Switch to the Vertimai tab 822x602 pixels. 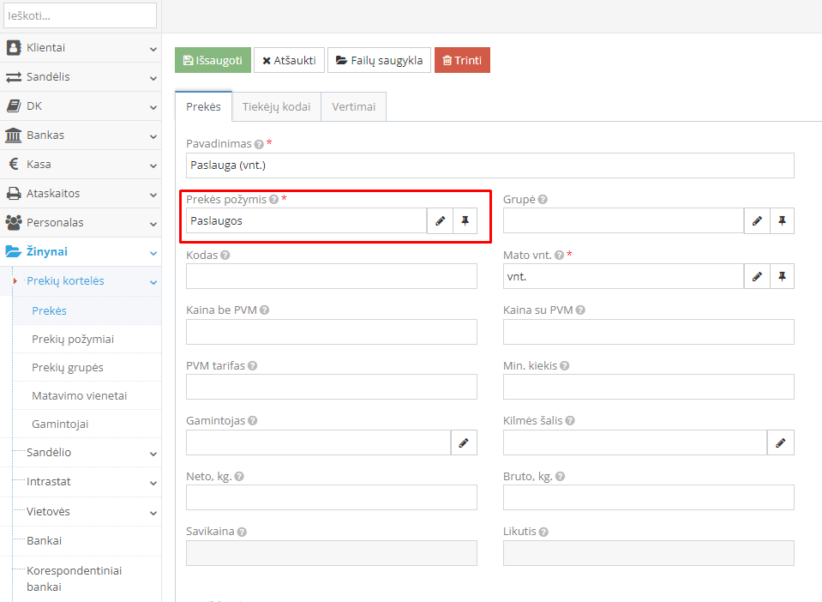point(354,107)
